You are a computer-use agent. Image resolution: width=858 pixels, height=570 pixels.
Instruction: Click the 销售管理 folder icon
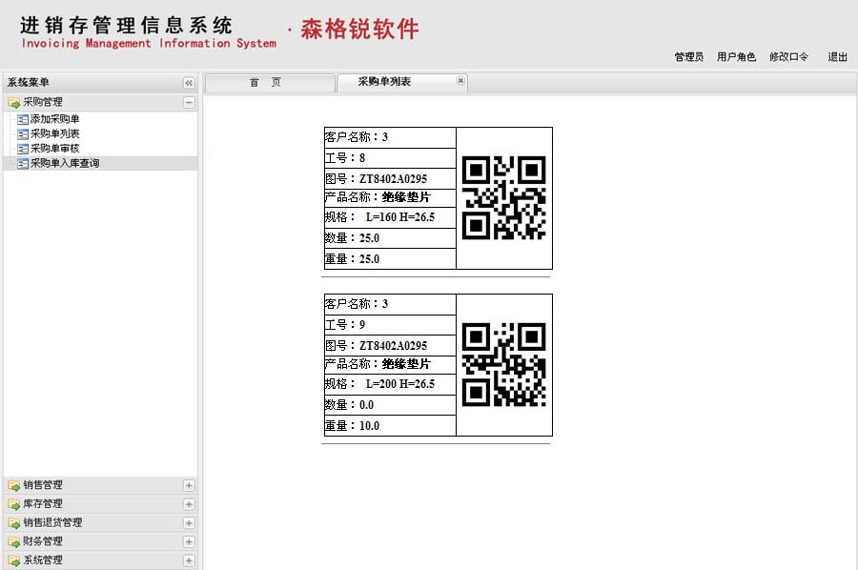tap(14, 485)
